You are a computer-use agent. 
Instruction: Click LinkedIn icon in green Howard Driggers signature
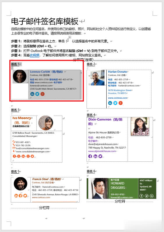click(x=151, y=196)
